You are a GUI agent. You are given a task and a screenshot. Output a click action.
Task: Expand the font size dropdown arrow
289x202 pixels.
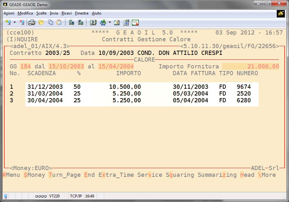(x=110, y=23)
